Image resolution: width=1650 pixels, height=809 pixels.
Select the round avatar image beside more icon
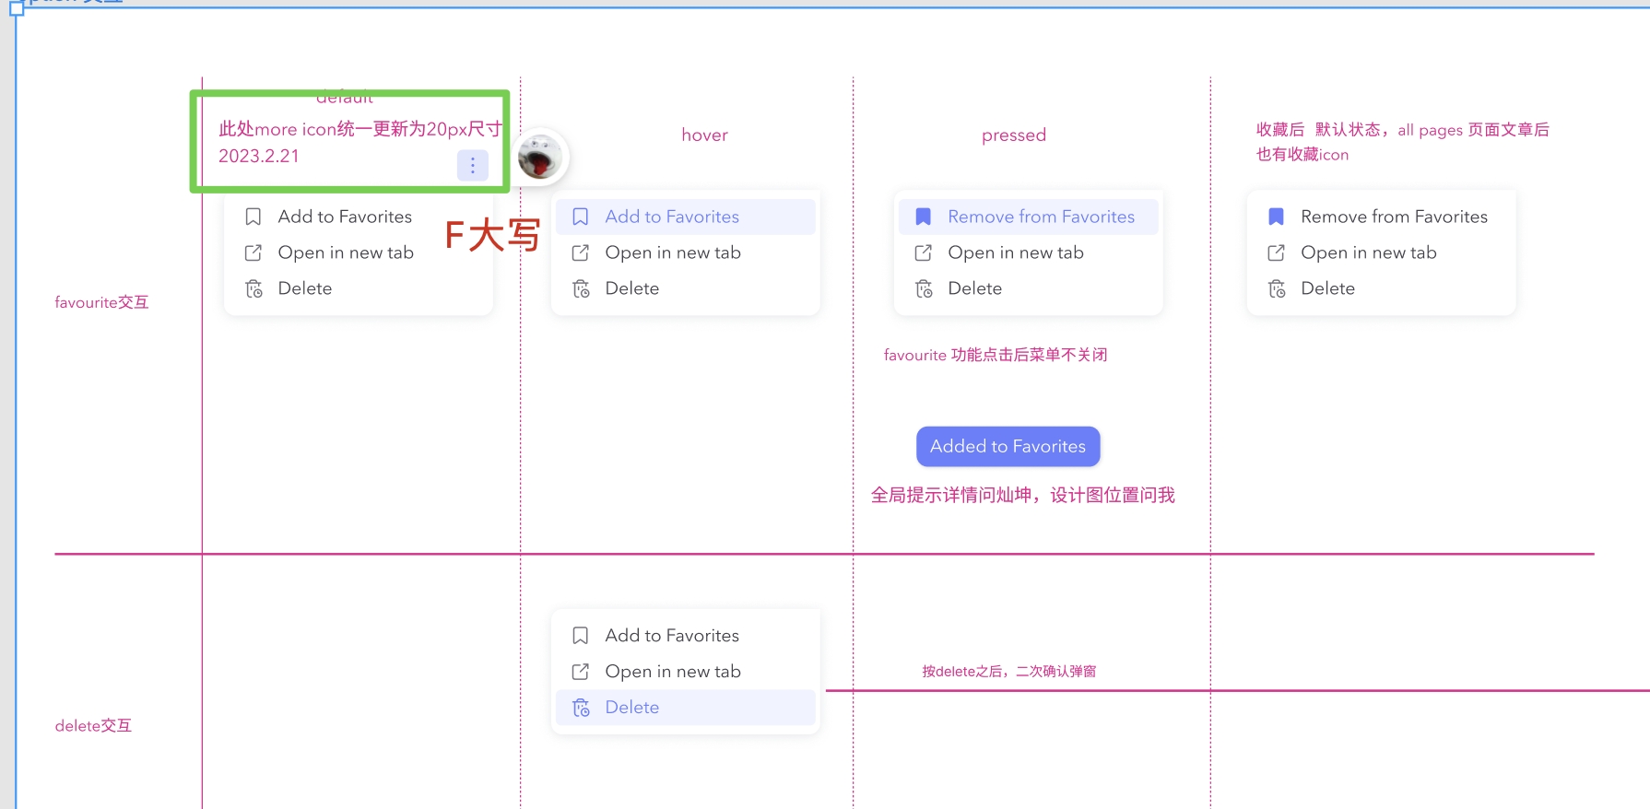(x=540, y=157)
